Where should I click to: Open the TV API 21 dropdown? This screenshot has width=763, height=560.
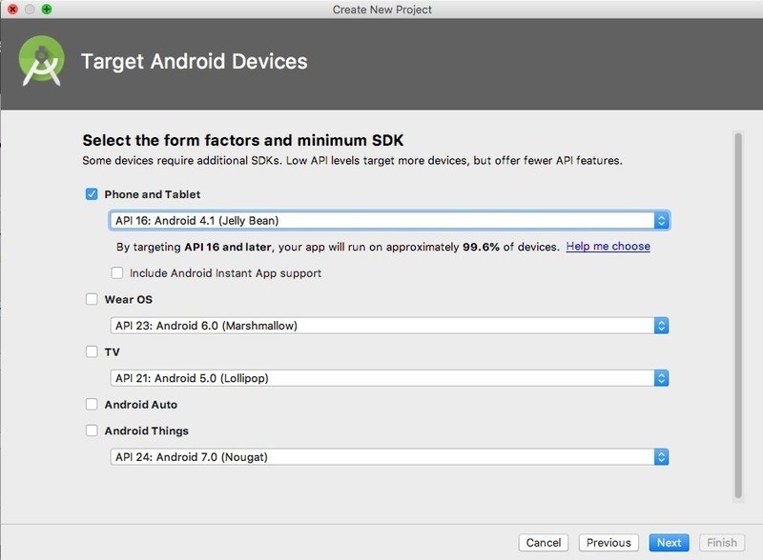click(x=389, y=378)
